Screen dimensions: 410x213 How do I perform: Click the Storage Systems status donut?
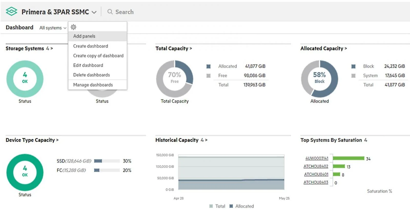(25, 79)
